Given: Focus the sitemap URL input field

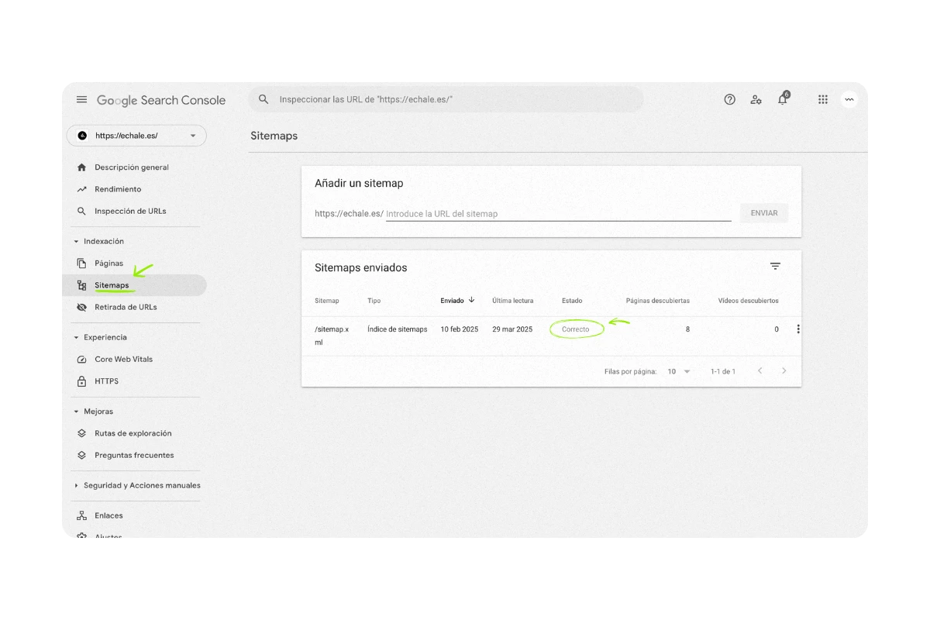Looking at the screenshot, I should 558,213.
